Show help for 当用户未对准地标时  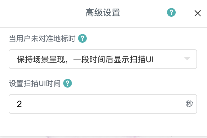[x=82, y=39]
